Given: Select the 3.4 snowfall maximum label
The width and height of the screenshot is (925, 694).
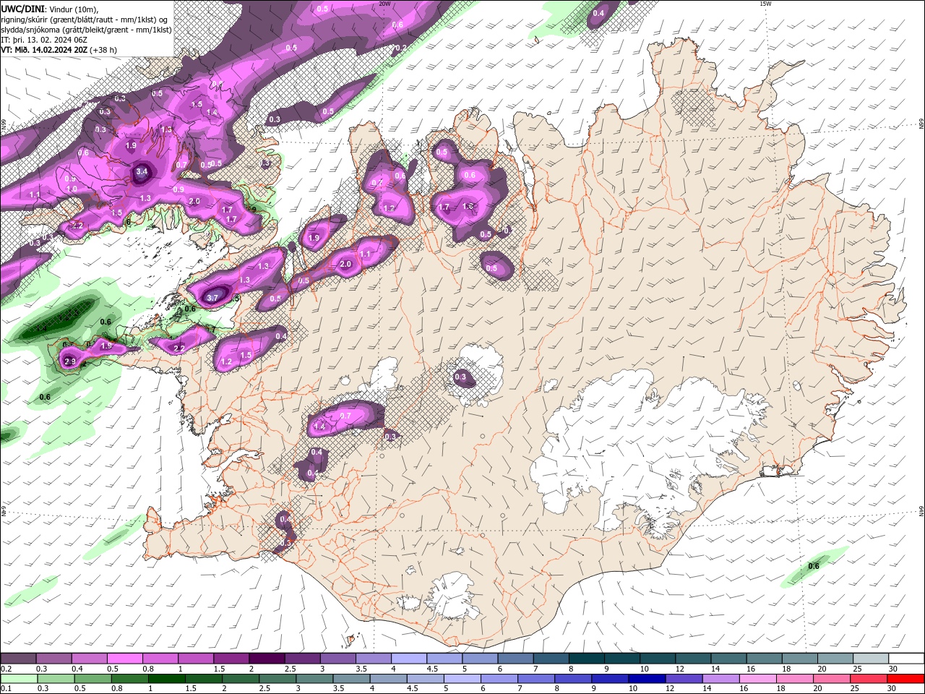Looking at the screenshot, I should (x=142, y=171).
